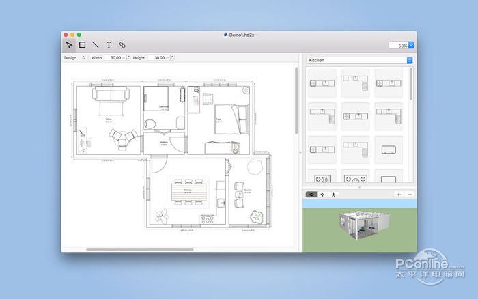
Task: Select the shower enclosure in the Bathroom
Action: 156,99
